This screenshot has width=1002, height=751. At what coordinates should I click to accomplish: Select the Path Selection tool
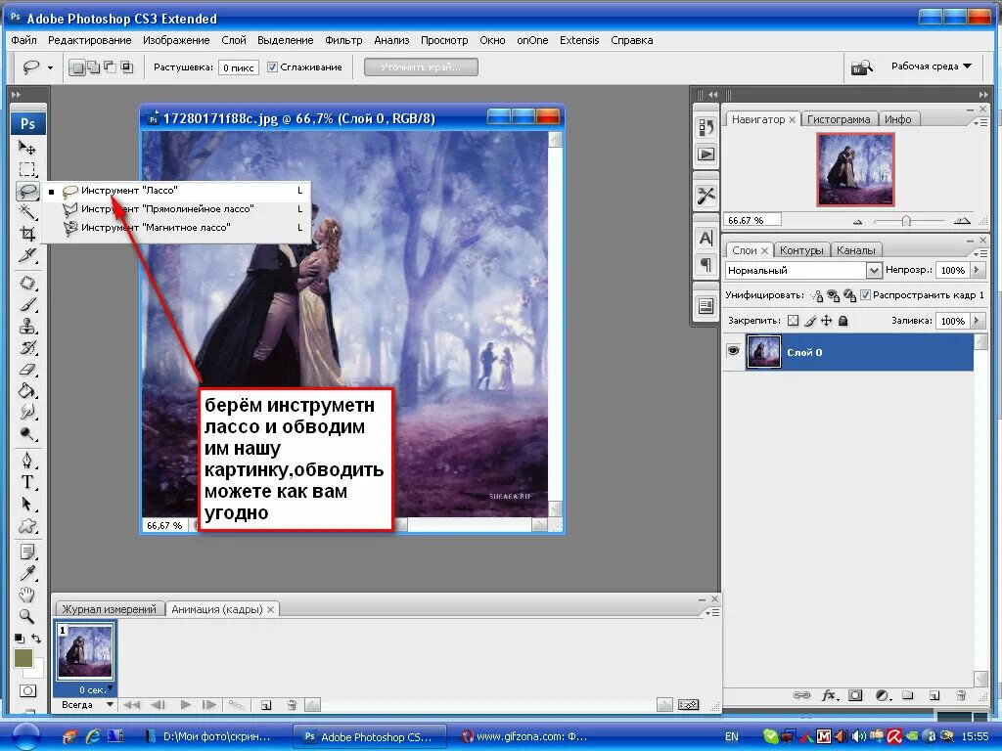tap(26, 504)
